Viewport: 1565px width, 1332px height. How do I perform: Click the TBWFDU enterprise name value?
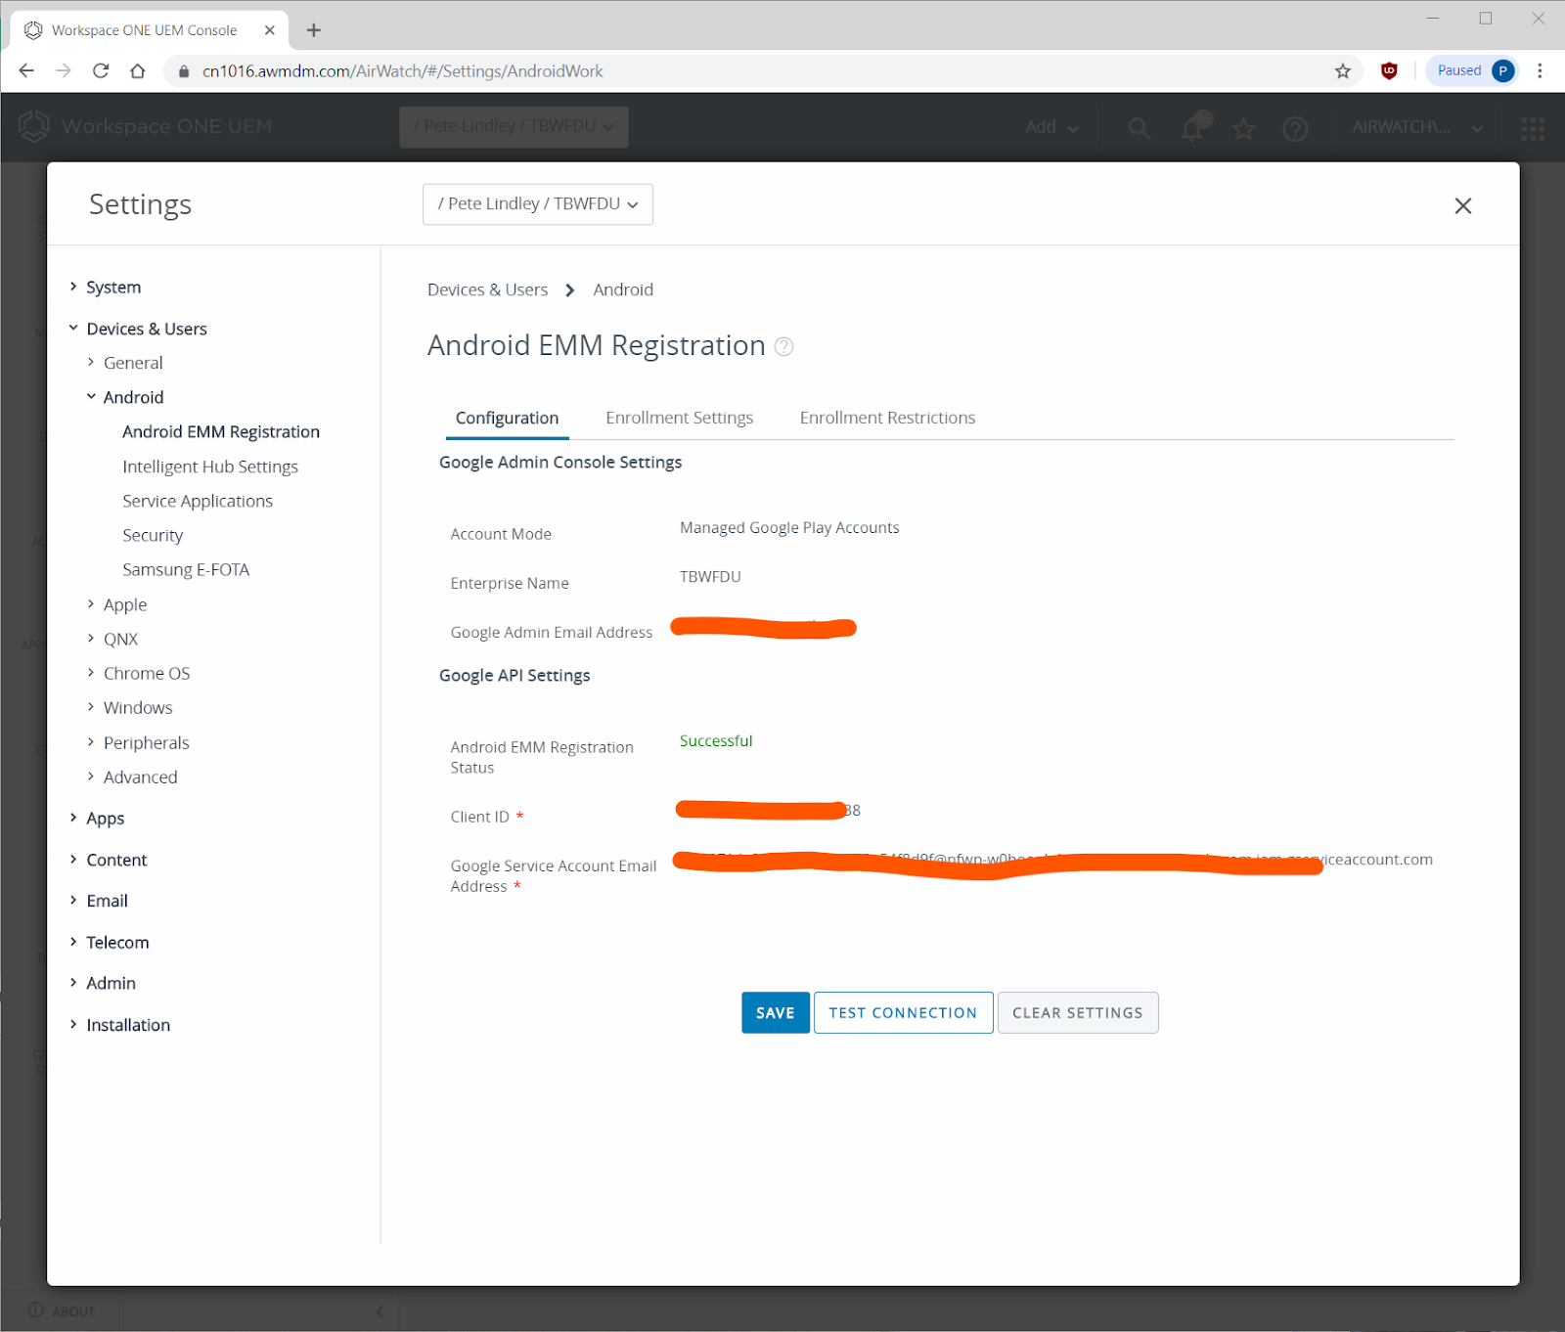point(710,577)
